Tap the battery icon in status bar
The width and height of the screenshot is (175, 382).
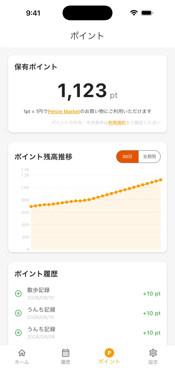[x=147, y=13]
